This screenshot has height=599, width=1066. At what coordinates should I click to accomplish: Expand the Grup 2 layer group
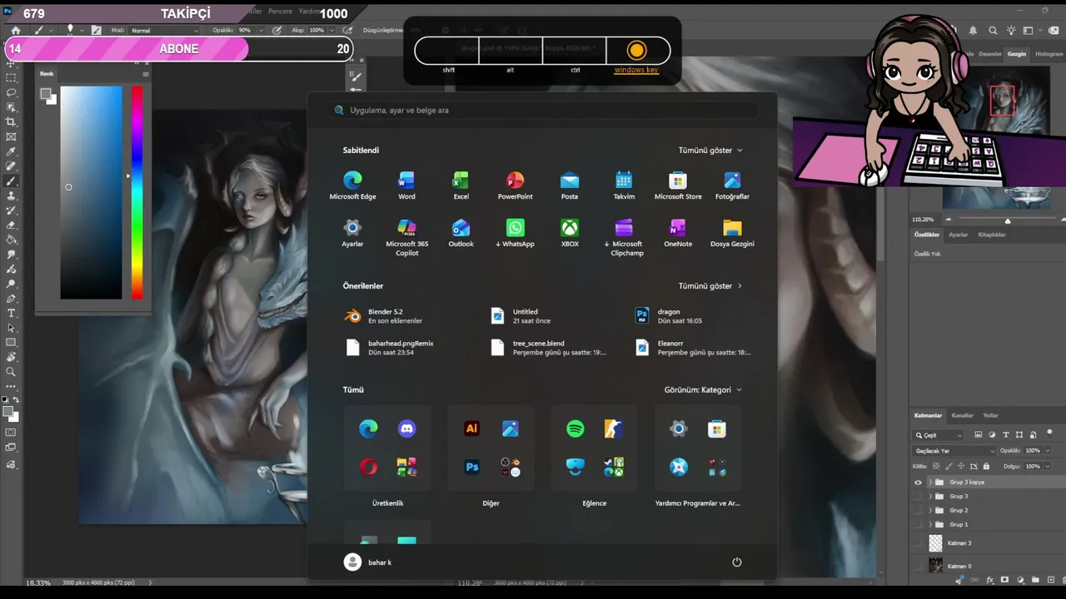pos(930,511)
